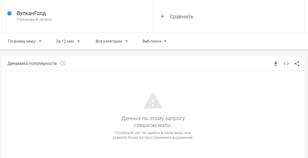Select the ВулканГолд search term field
Screen dimensions: 308x158
[x=77, y=16]
